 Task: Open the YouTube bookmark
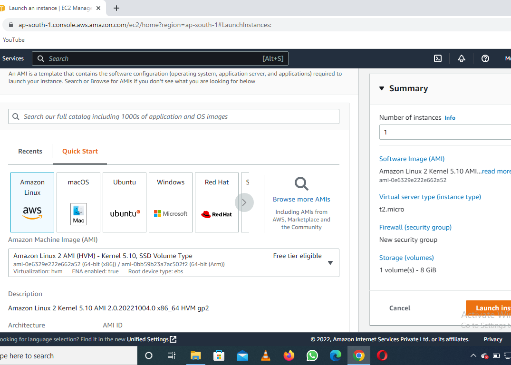point(14,40)
